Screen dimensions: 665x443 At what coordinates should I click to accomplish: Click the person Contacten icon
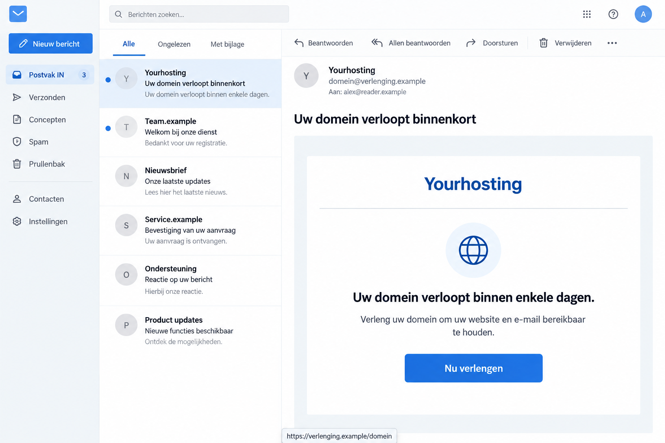point(17,199)
